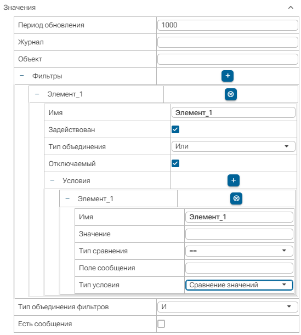The height and width of the screenshot is (335, 301).
Task: Open the Тип сравнения dropdown
Action: [x=239, y=251]
